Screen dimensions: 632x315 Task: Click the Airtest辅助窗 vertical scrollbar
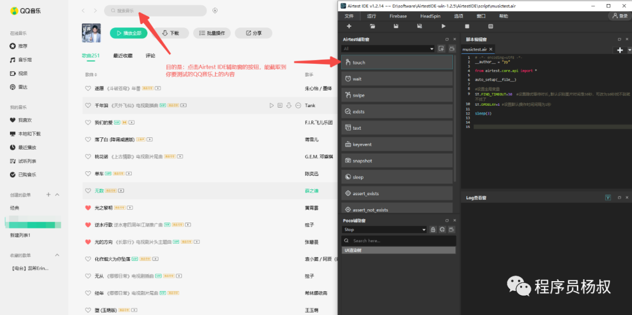click(x=455, y=118)
